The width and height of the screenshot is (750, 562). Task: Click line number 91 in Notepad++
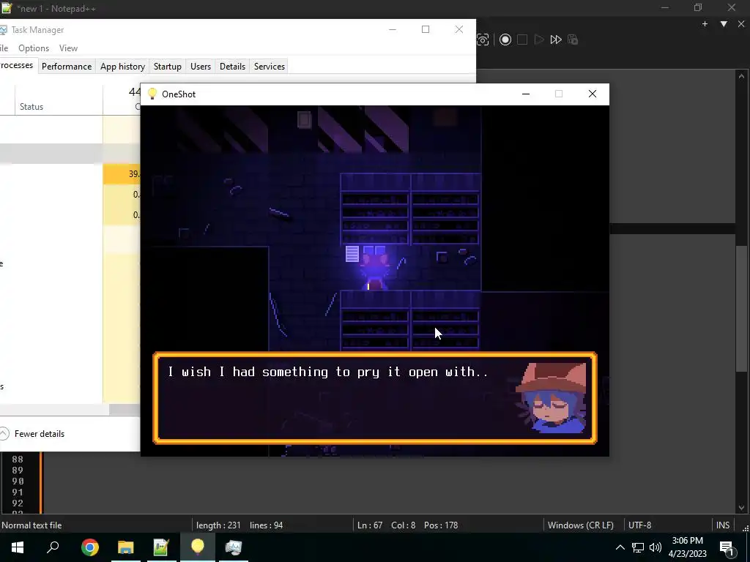(18, 492)
